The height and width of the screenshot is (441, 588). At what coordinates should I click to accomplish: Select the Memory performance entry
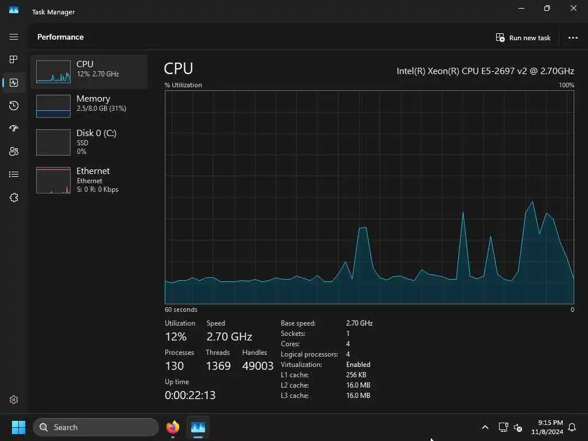click(x=89, y=106)
